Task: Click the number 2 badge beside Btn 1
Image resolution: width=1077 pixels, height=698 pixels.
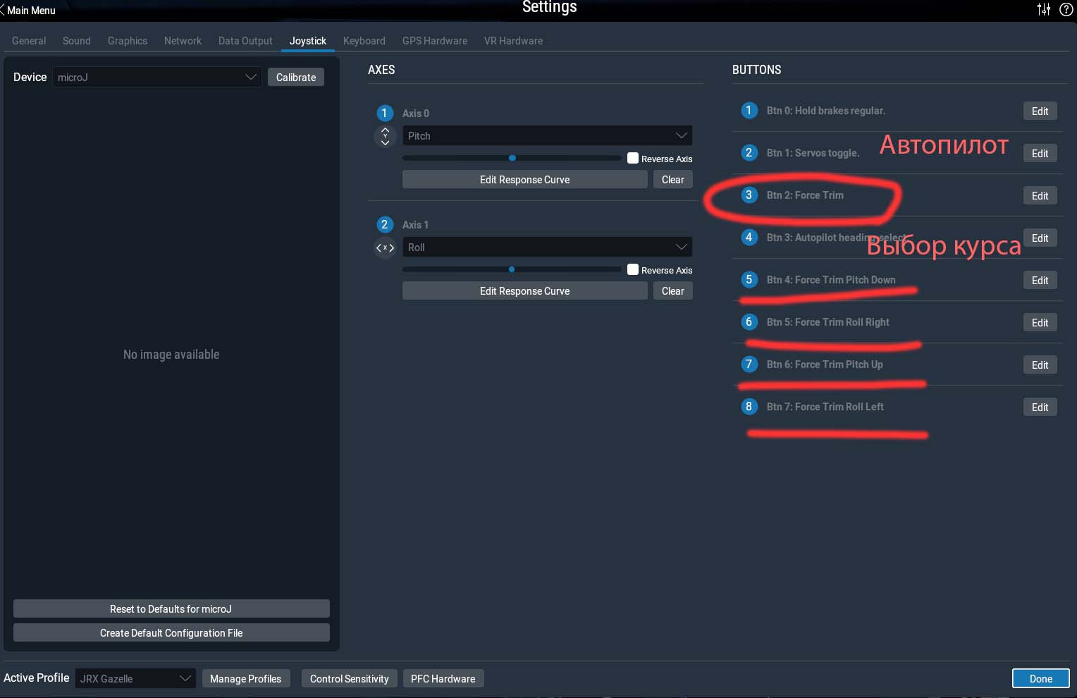Action: pos(749,152)
